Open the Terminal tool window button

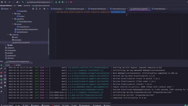pyautogui.click(x=46, y=105)
